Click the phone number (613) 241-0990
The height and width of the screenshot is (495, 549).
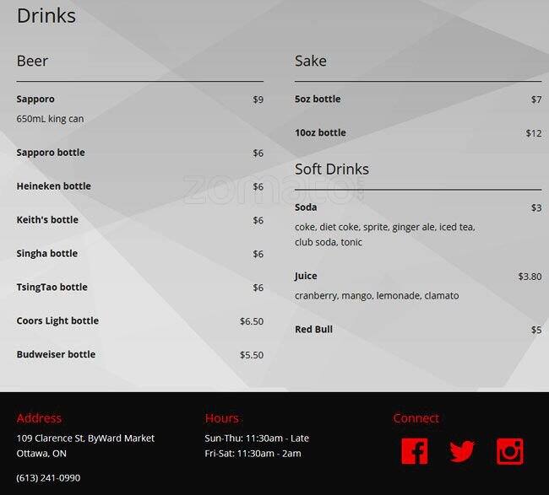48,477
